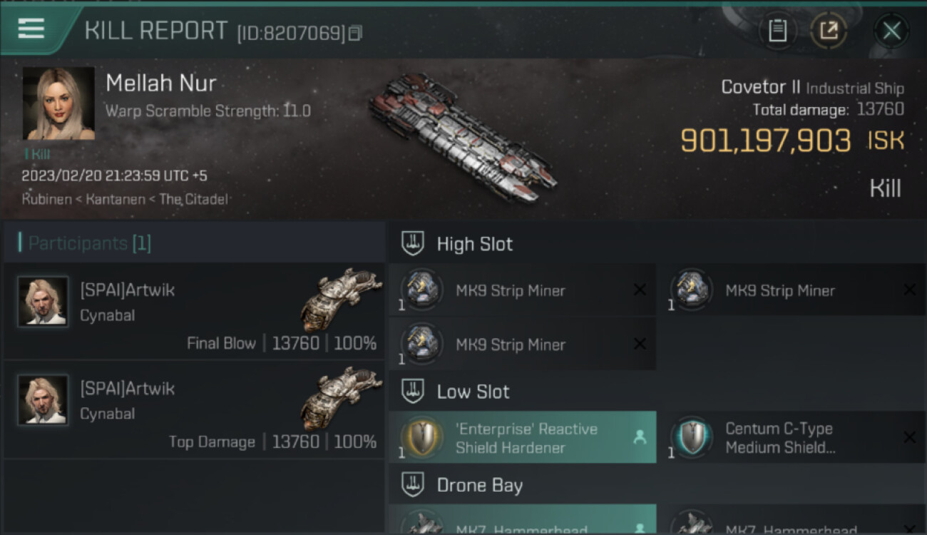
Task: Click the X beside third MK9 Strip Miner
Action: [x=640, y=344]
